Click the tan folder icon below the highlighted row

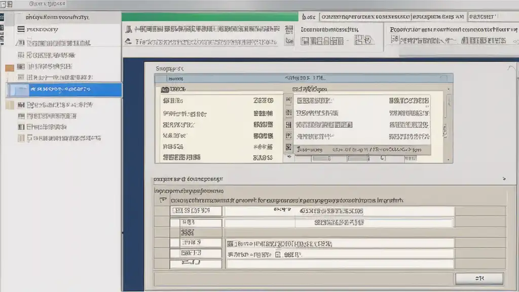tap(9, 105)
